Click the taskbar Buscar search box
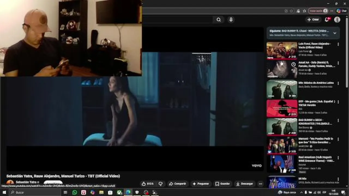 34,192
